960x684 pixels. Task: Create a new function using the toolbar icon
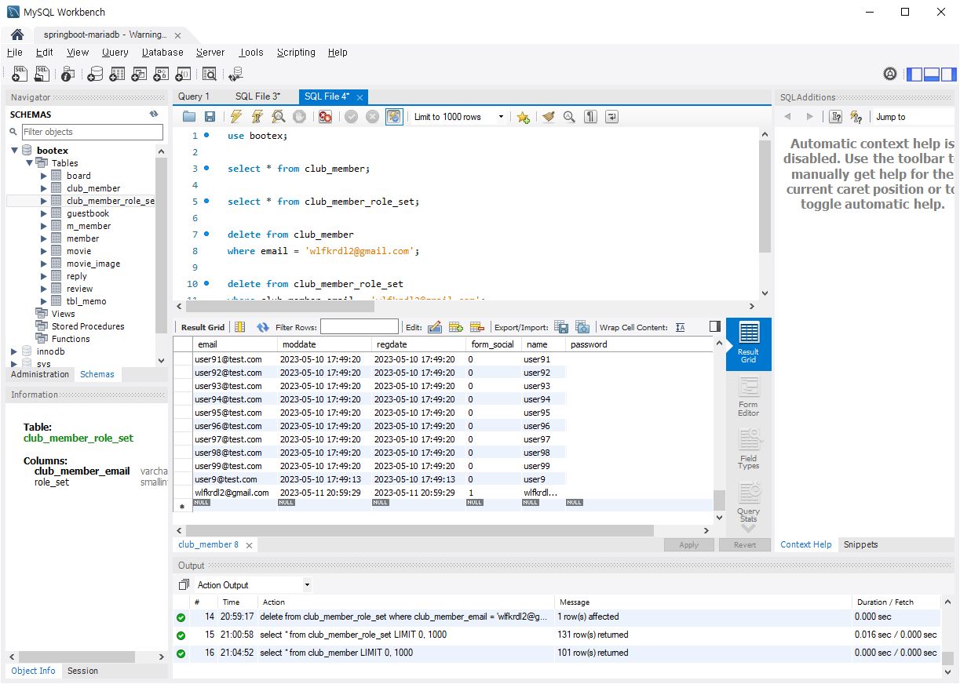183,74
